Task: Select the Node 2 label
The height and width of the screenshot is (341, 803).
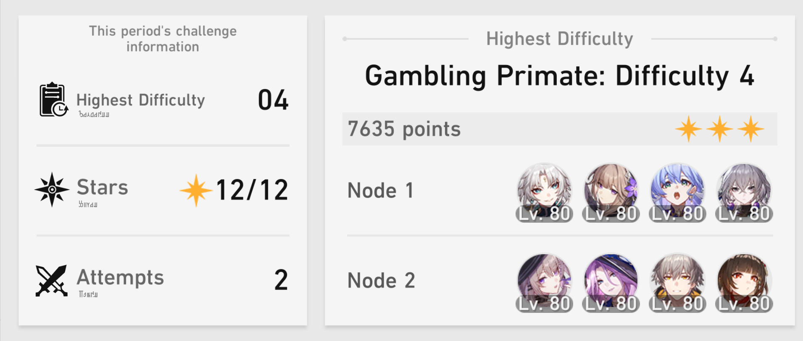Action: click(x=381, y=280)
